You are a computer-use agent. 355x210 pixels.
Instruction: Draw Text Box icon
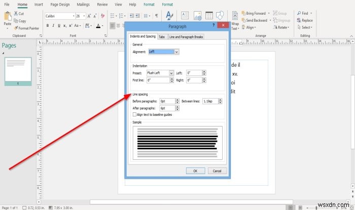pos(185,15)
